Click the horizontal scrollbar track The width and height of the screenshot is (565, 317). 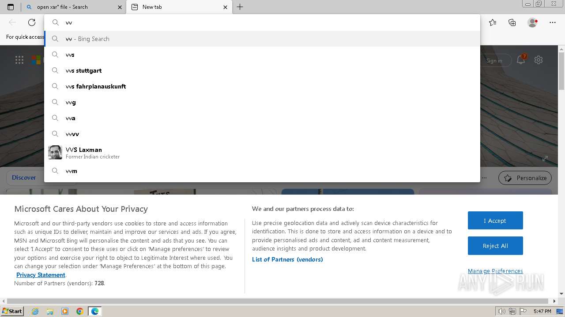(x=279, y=301)
